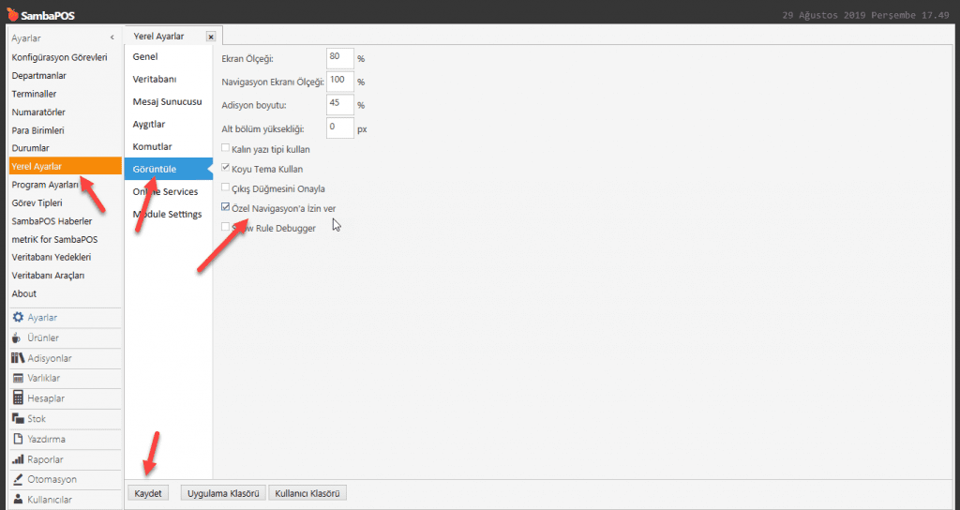Viewport: 960px width, 510px height.
Task: Close the Yerel Ayarlar tab
Action: [x=210, y=37]
